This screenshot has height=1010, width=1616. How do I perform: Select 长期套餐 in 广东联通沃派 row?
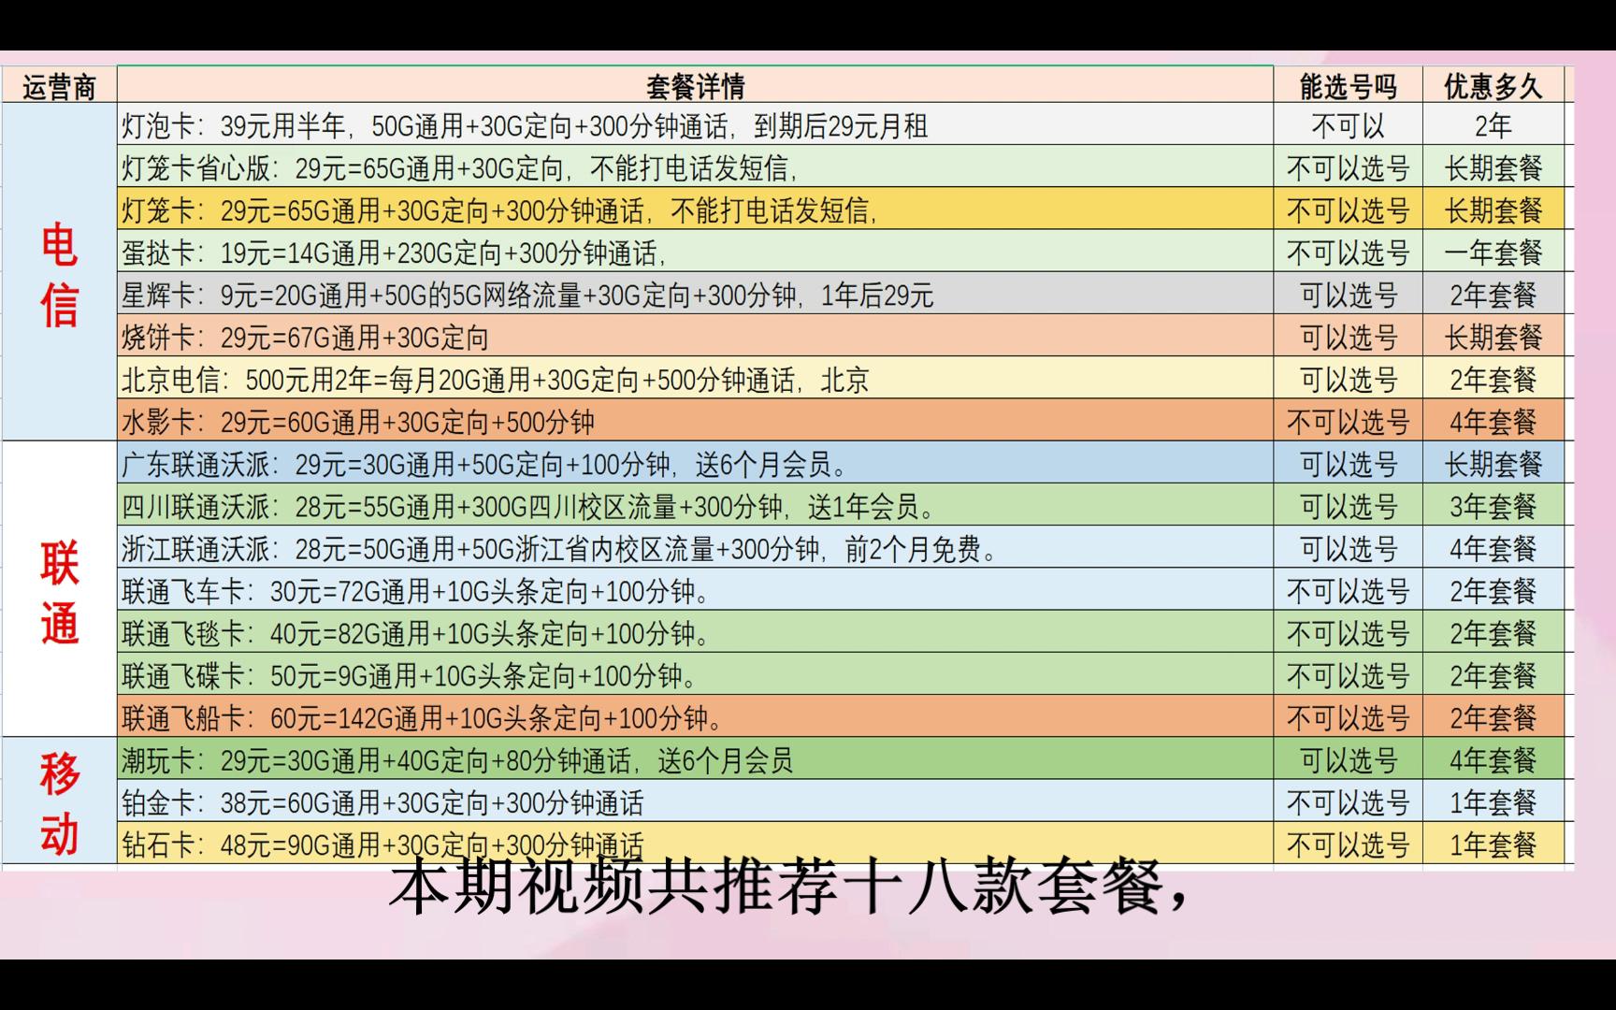coord(1493,464)
